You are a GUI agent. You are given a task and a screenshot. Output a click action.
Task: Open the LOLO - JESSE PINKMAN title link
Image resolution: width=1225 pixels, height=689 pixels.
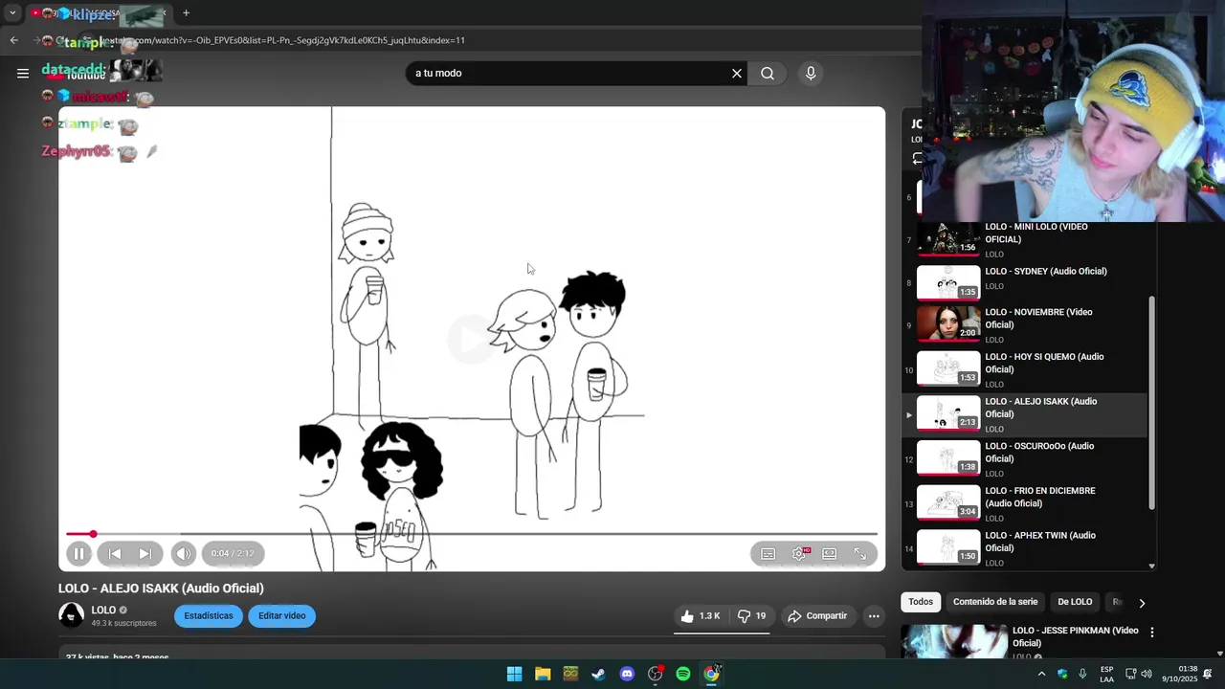[x=1076, y=636]
